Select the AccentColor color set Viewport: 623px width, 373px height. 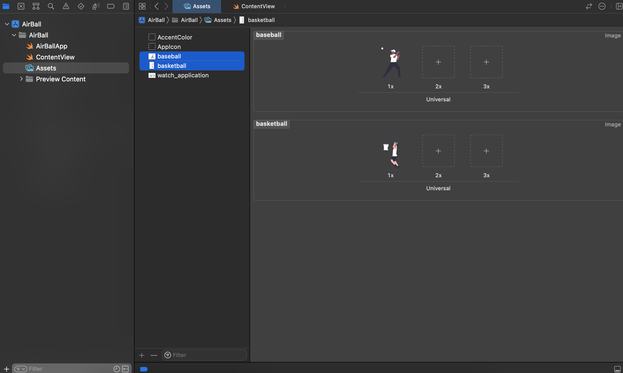[x=174, y=37]
